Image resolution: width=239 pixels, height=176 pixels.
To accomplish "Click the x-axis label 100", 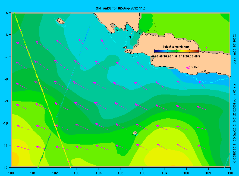I will [11, 173].
